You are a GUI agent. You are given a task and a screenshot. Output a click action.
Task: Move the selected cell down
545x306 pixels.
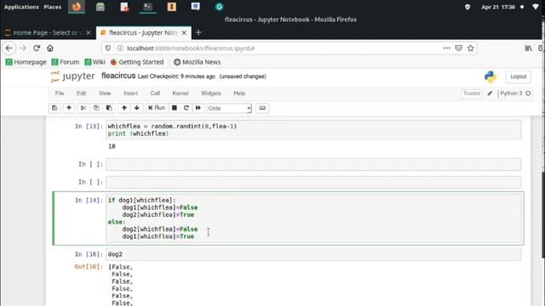(136, 108)
